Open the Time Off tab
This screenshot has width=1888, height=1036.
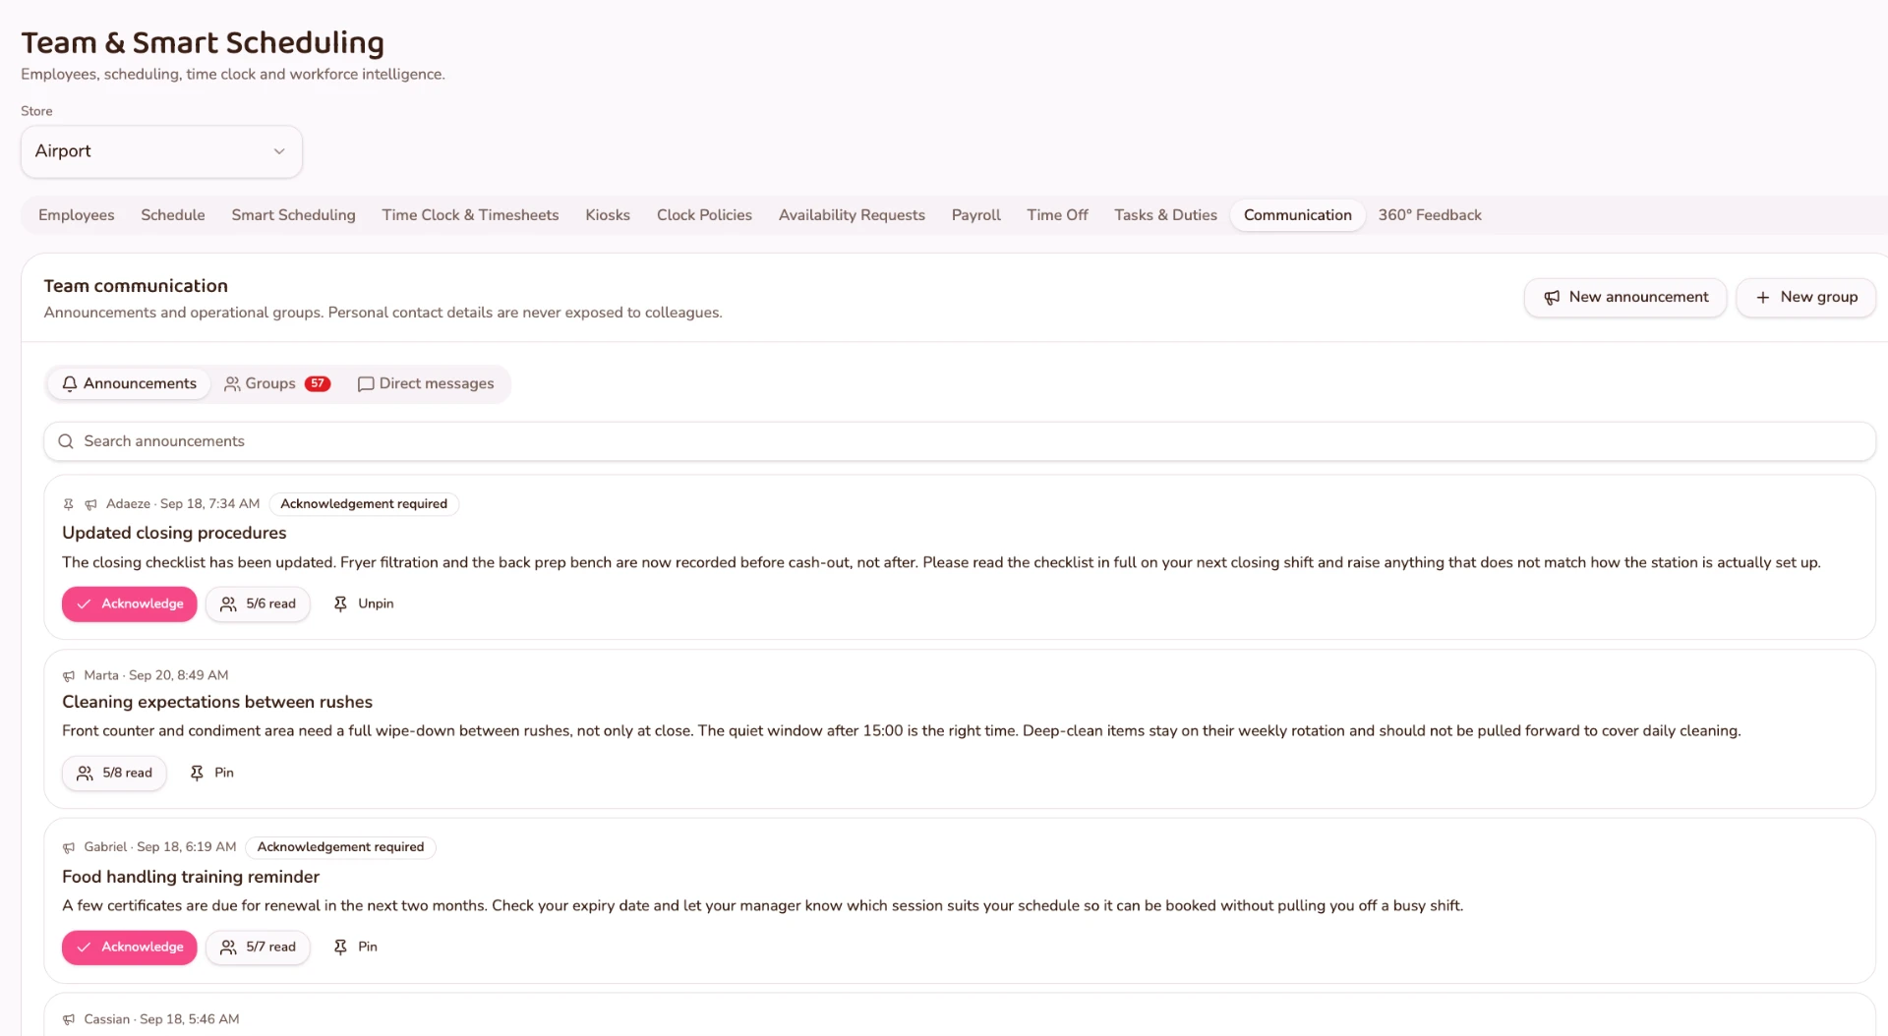pyautogui.click(x=1058, y=215)
